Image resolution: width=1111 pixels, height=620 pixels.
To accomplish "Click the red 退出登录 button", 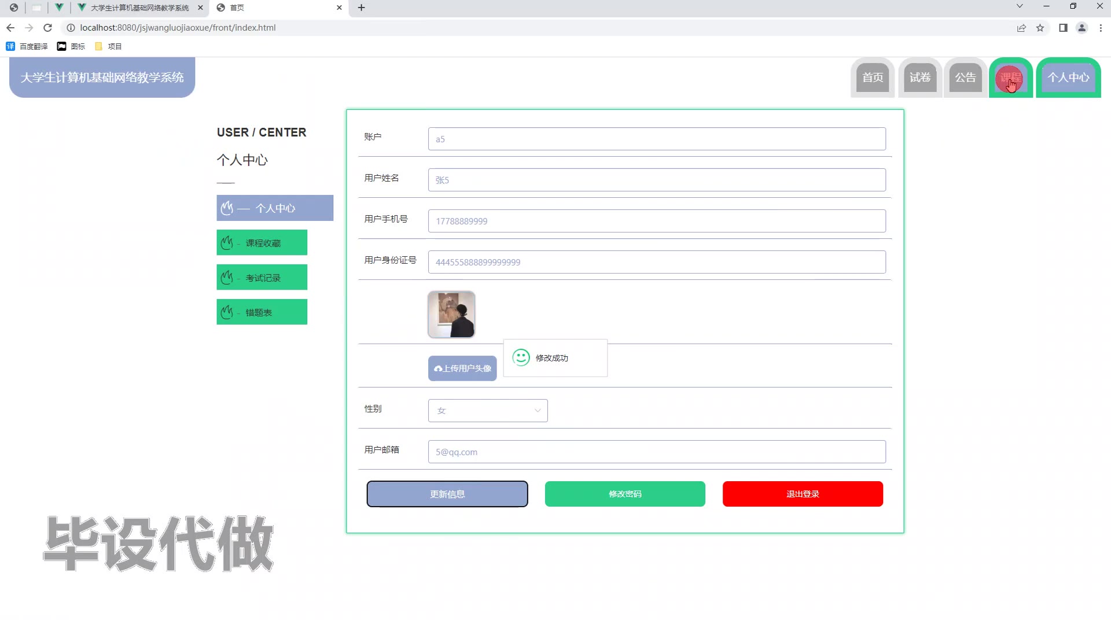I will click(x=803, y=494).
